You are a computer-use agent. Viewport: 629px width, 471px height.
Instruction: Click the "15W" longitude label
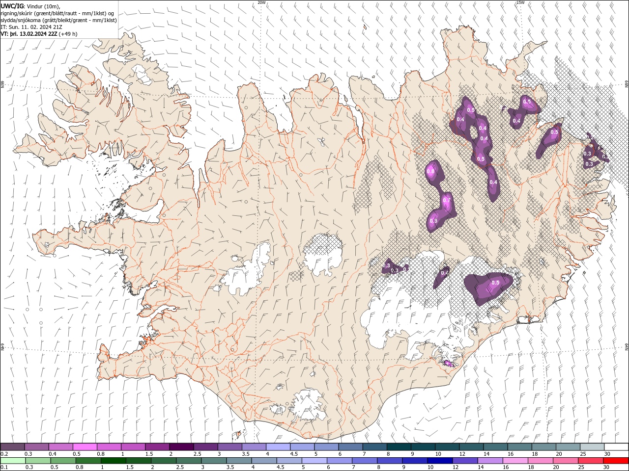point(520,2)
